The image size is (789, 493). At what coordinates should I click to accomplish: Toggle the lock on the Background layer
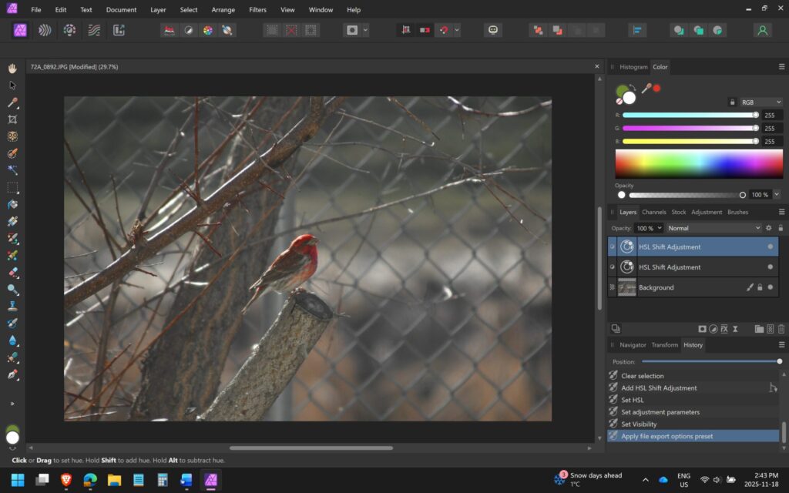coord(760,287)
